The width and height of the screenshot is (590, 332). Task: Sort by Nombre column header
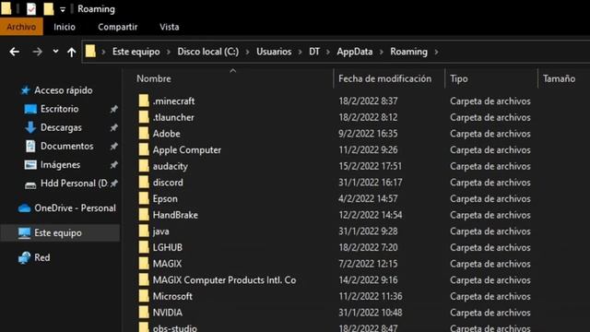pyautogui.click(x=154, y=78)
